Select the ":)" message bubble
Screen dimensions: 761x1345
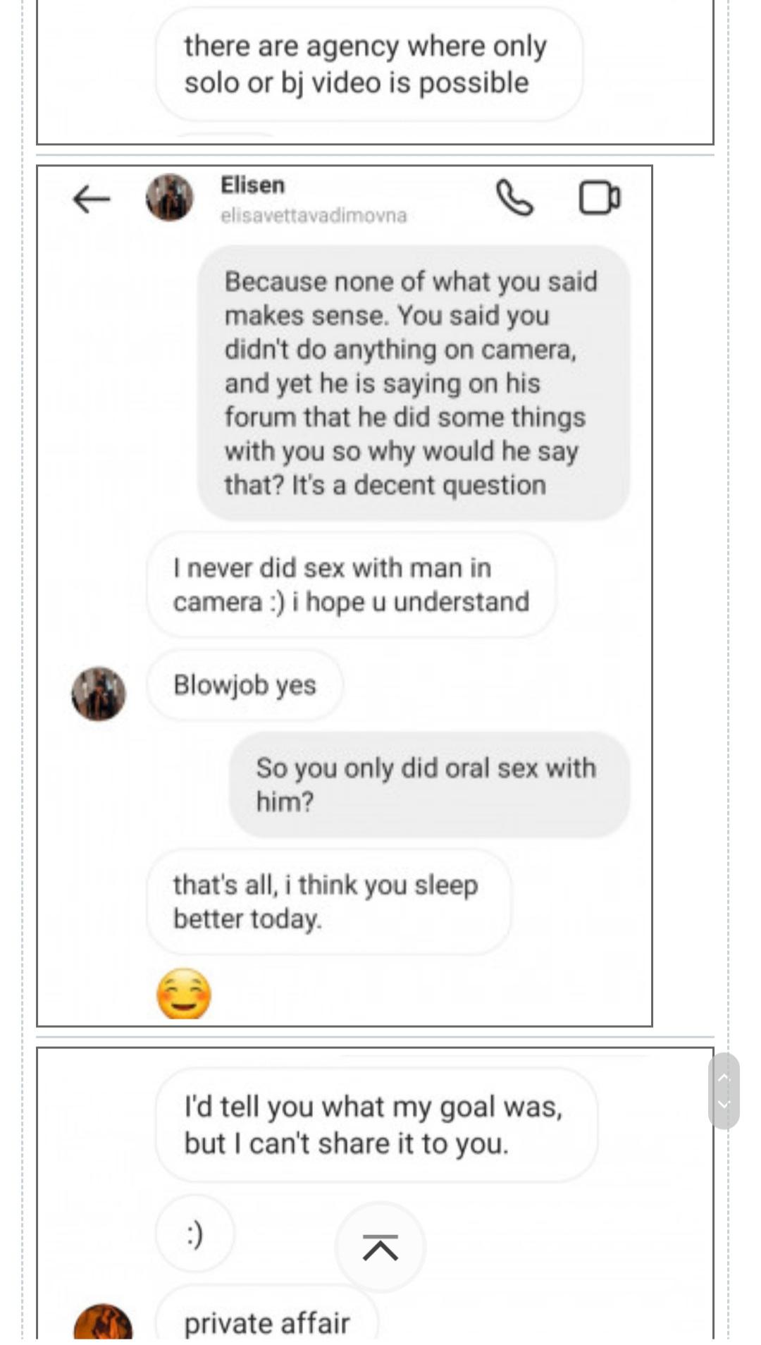pos(195,1234)
